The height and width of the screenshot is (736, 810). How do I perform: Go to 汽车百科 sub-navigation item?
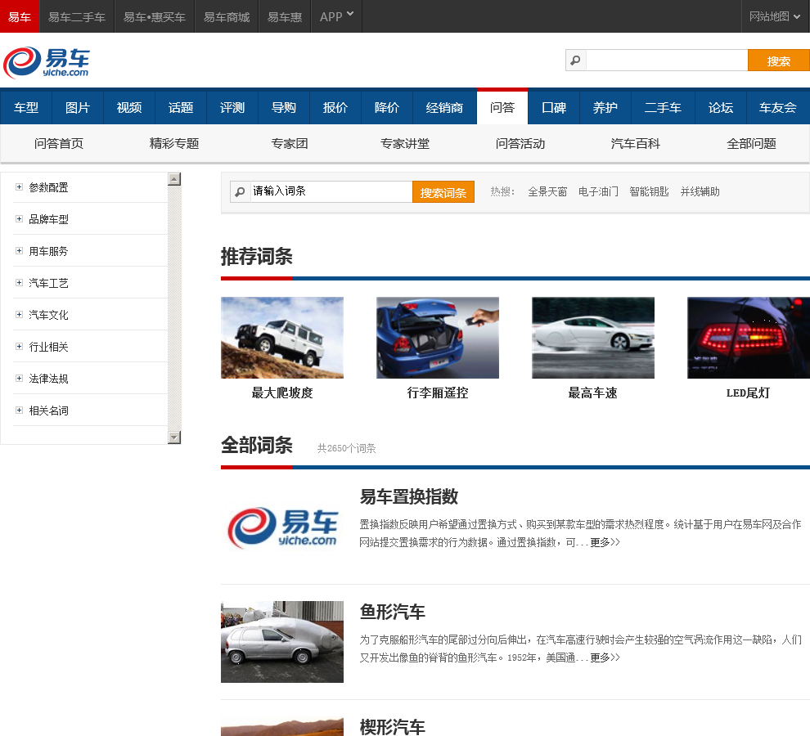[636, 144]
